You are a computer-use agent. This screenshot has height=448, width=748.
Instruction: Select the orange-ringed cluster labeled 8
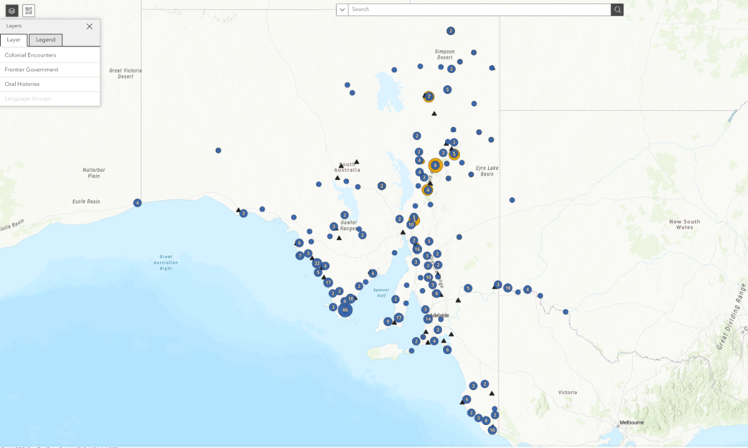[x=435, y=165]
